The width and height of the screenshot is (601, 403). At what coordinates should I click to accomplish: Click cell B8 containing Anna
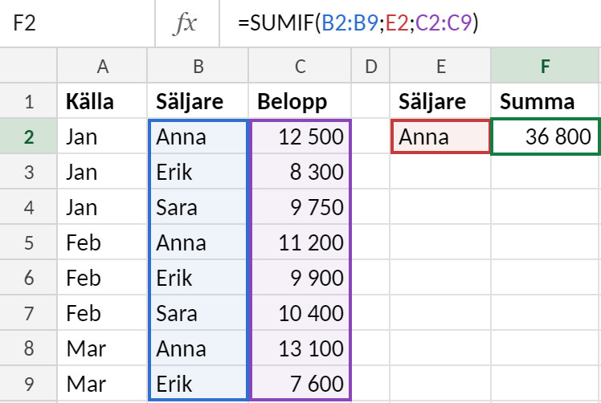click(x=198, y=348)
